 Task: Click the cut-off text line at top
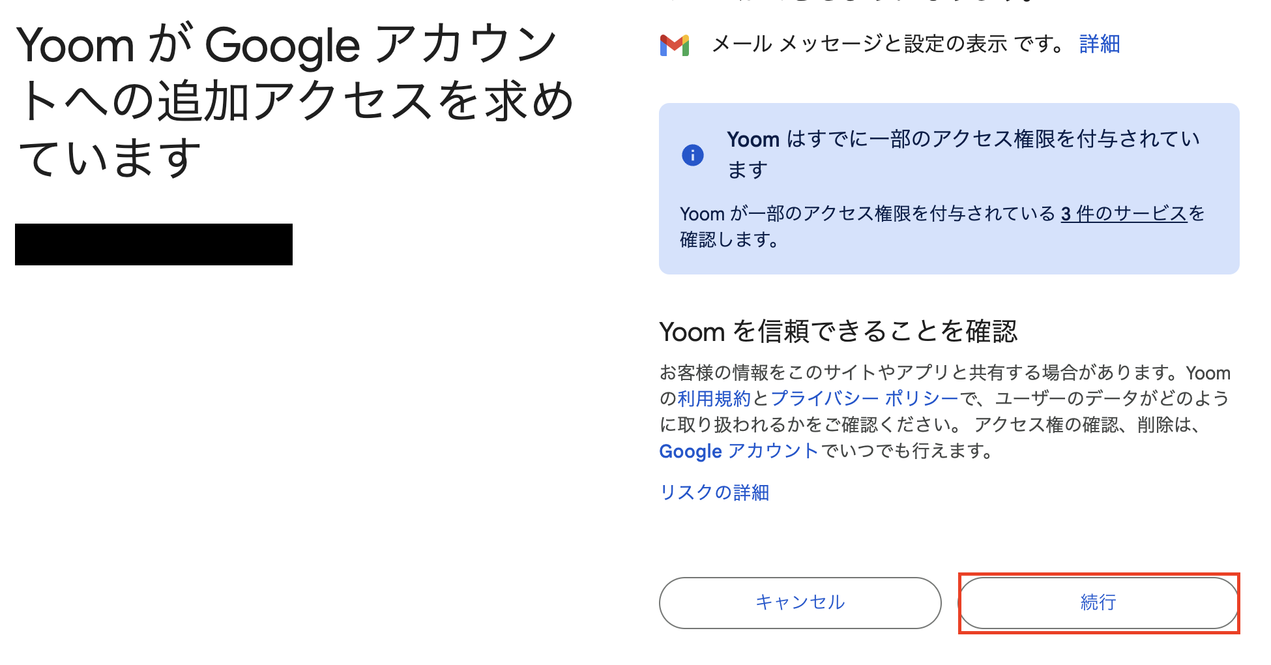point(847,2)
